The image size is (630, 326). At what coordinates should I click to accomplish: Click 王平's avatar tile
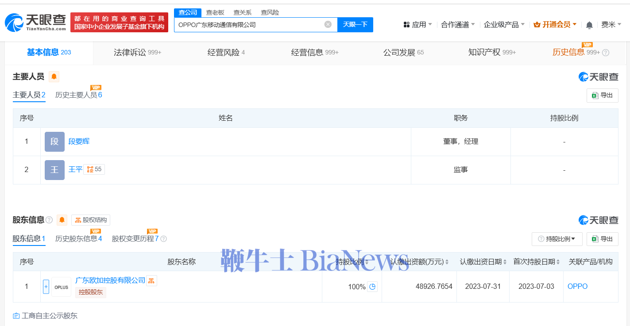click(x=54, y=170)
